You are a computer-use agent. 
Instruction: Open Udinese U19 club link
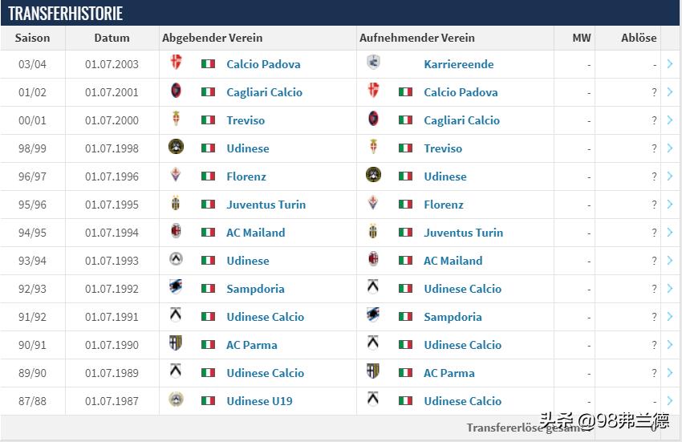[259, 401]
